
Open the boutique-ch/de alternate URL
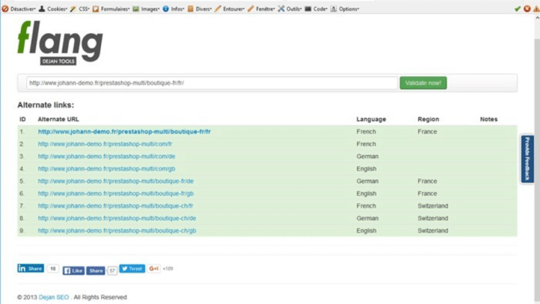(x=117, y=218)
